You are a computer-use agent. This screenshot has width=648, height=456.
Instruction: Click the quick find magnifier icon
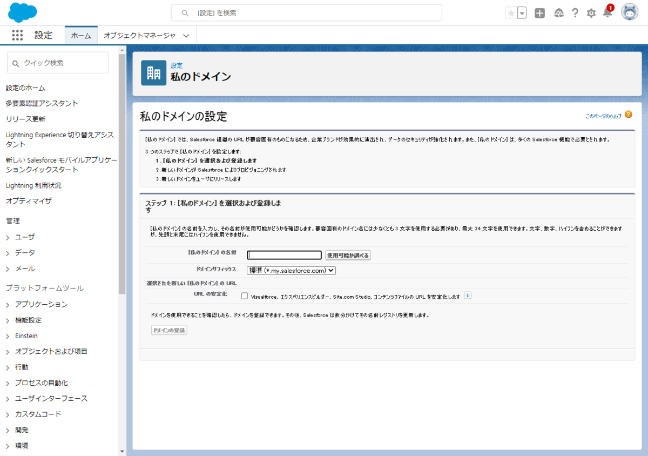click(x=16, y=63)
